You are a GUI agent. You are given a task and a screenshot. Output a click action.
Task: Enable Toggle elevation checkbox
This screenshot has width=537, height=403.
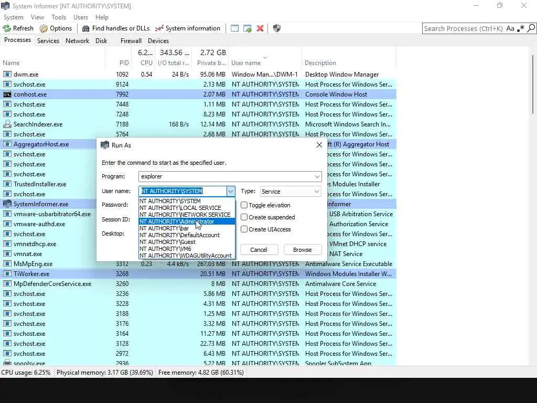click(x=244, y=205)
